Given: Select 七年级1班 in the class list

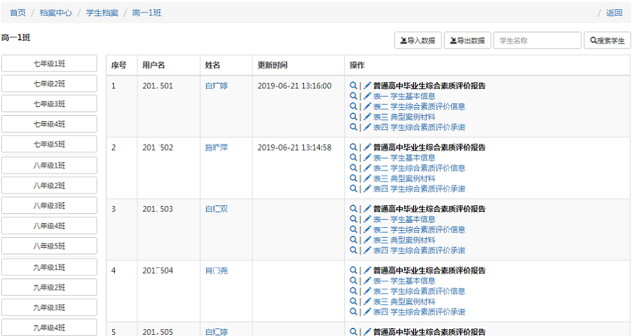Looking at the screenshot, I should pos(49,63).
